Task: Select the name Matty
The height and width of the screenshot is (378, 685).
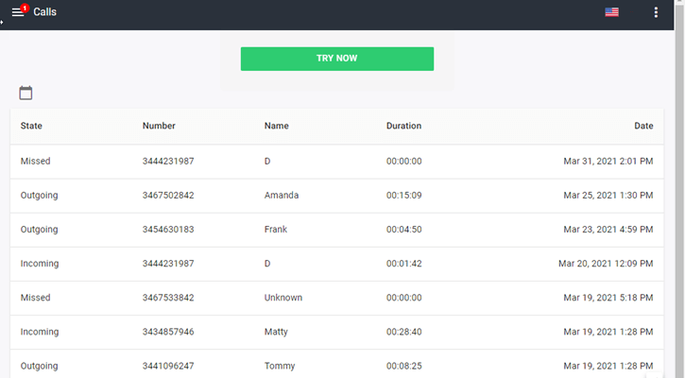Action: (x=276, y=332)
